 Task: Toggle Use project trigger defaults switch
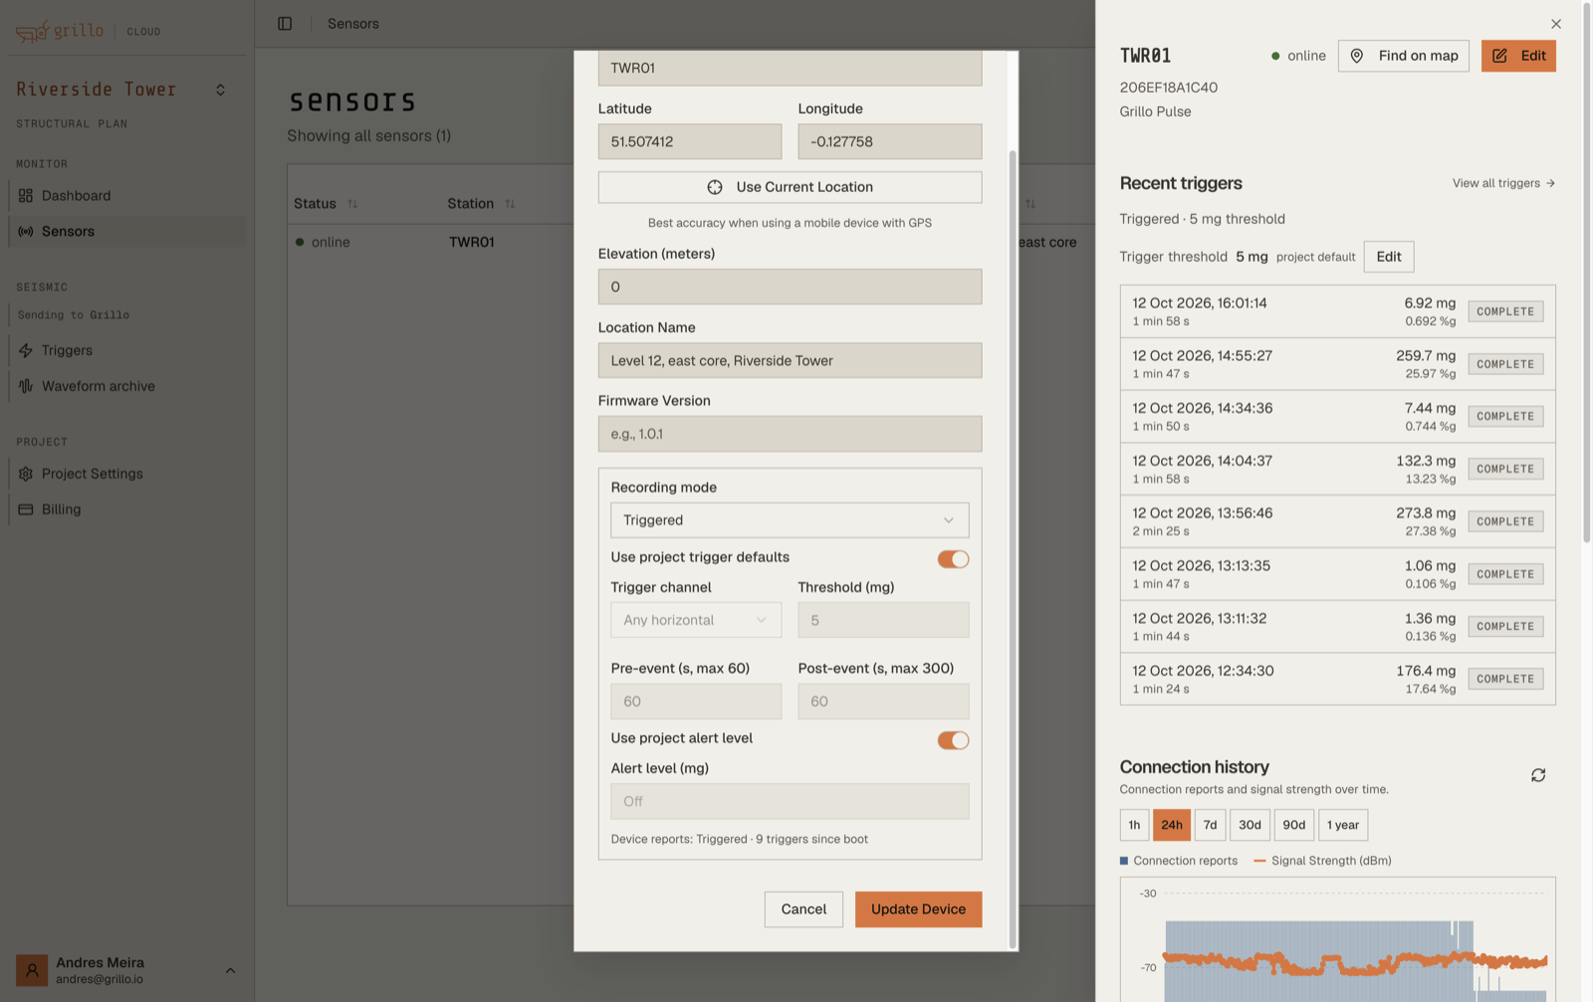click(953, 559)
